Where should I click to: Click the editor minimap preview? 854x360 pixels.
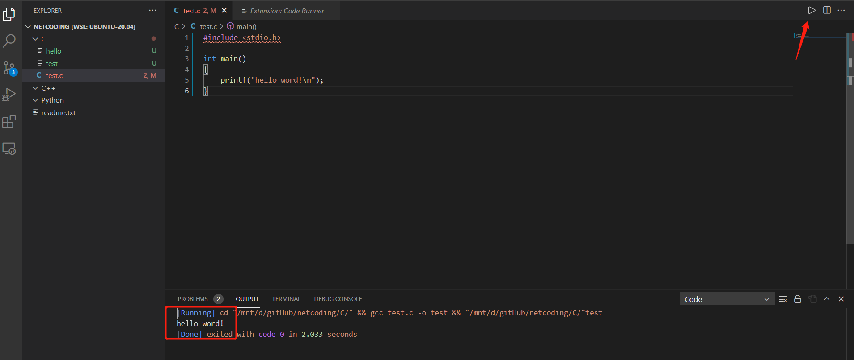(x=820, y=37)
